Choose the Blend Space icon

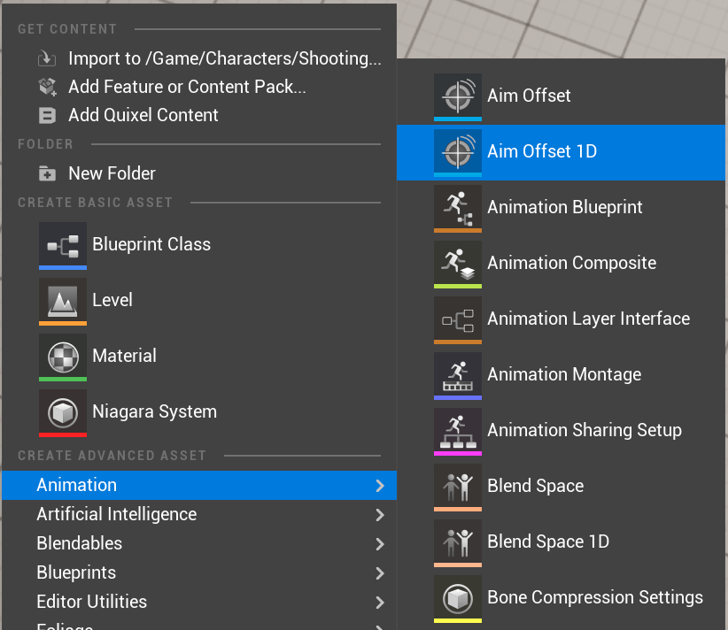pos(457,486)
